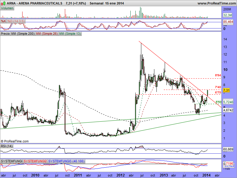Select the 8'84 resistance level label
This screenshot has height=178, width=237.
[x=218, y=75]
